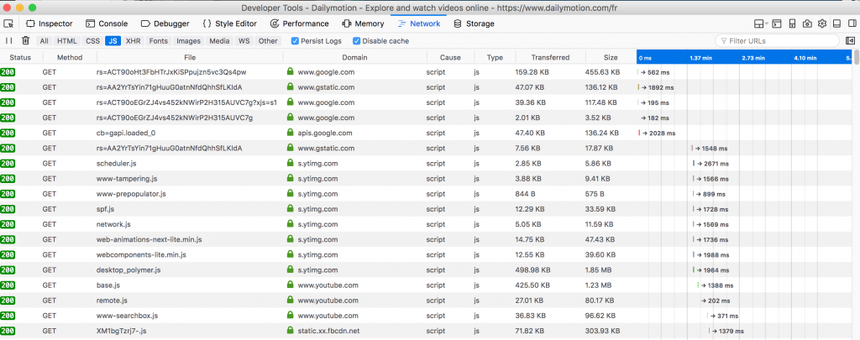Dock tools to bottom of window
860x340 pixels.
pos(837,24)
